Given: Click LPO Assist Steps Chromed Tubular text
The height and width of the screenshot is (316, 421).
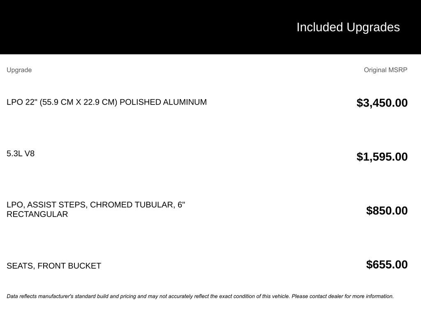Looking at the screenshot, I should (x=96, y=205).
